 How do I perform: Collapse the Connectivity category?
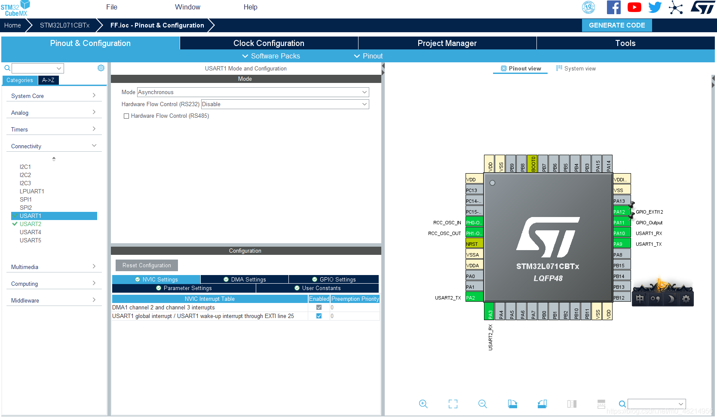pyautogui.click(x=54, y=146)
